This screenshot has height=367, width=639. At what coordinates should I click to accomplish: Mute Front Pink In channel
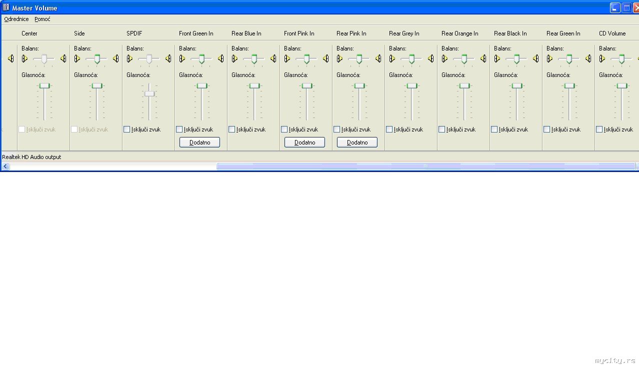[x=284, y=129]
